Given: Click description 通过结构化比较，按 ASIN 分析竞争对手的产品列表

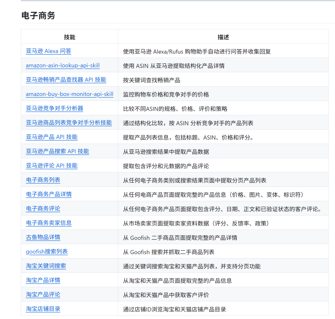Looking at the screenshot, I should point(188,123).
